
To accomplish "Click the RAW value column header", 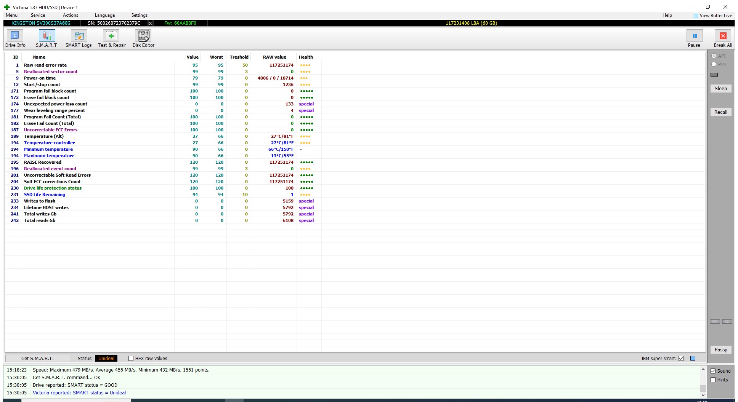I will click(274, 57).
